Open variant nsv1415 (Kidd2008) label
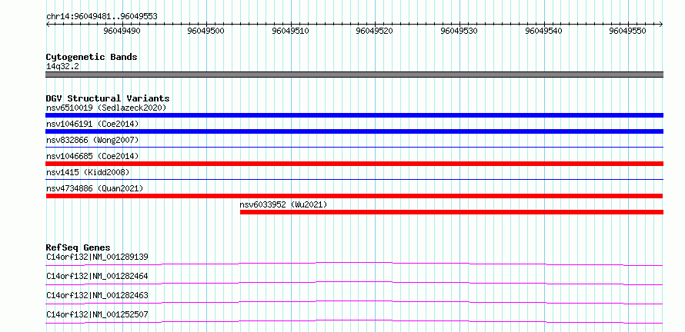 [x=88, y=172]
